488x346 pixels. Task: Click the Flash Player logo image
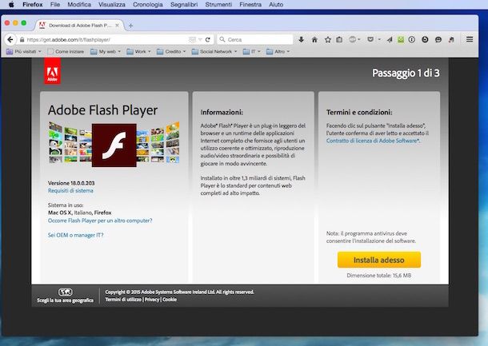114,145
